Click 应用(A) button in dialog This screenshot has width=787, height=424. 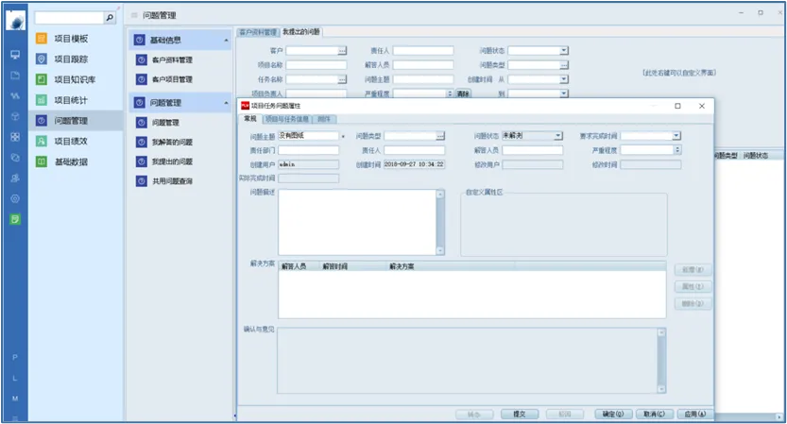[695, 414]
